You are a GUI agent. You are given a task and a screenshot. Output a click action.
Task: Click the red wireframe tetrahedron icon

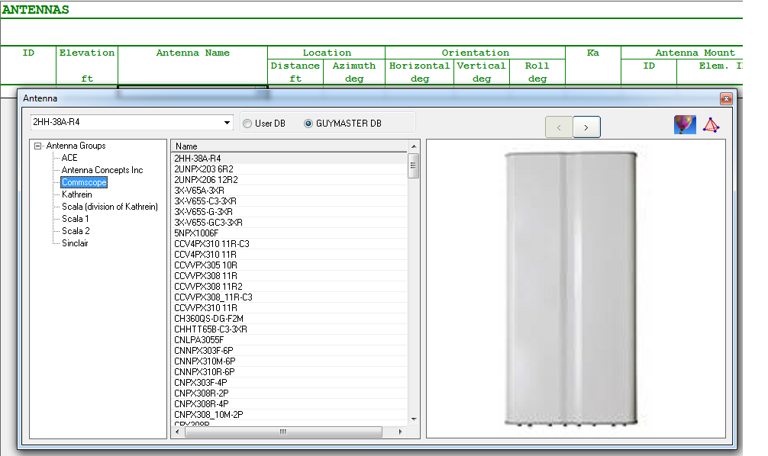711,125
